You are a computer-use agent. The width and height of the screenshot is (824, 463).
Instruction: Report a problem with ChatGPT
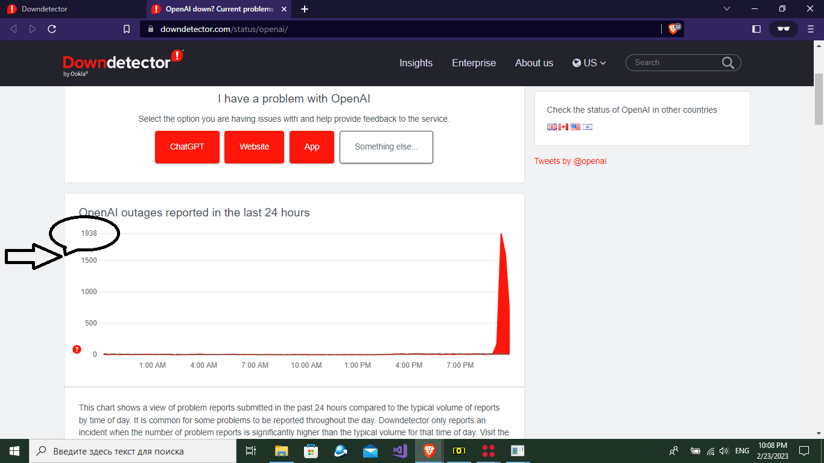coord(187,147)
